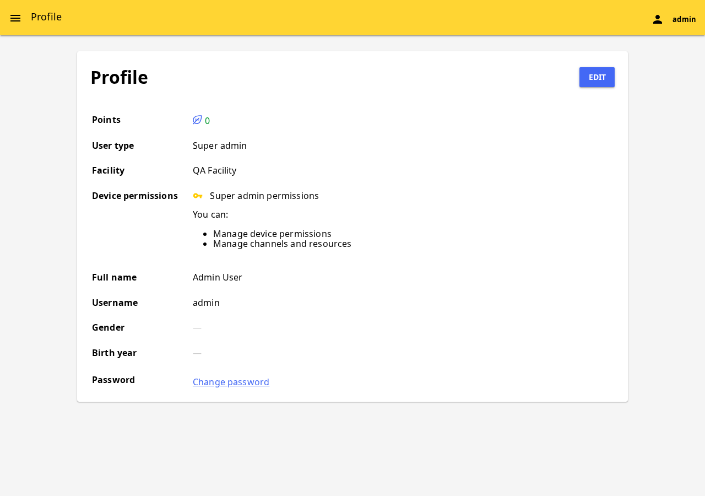Image resolution: width=705 pixels, height=496 pixels.
Task: Select the 'Super admin' user type value
Action: click(x=220, y=145)
